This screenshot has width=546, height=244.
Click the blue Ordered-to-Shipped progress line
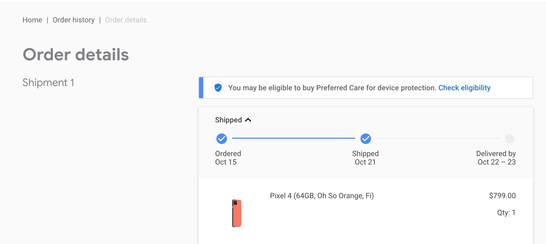pos(293,138)
